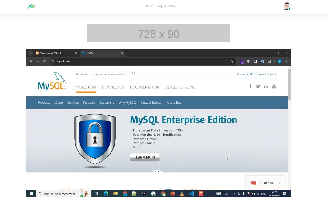The height and width of the screenshot is (197, 327).
Task: Click the Contact MySQL link
Action: click(245, 74)
